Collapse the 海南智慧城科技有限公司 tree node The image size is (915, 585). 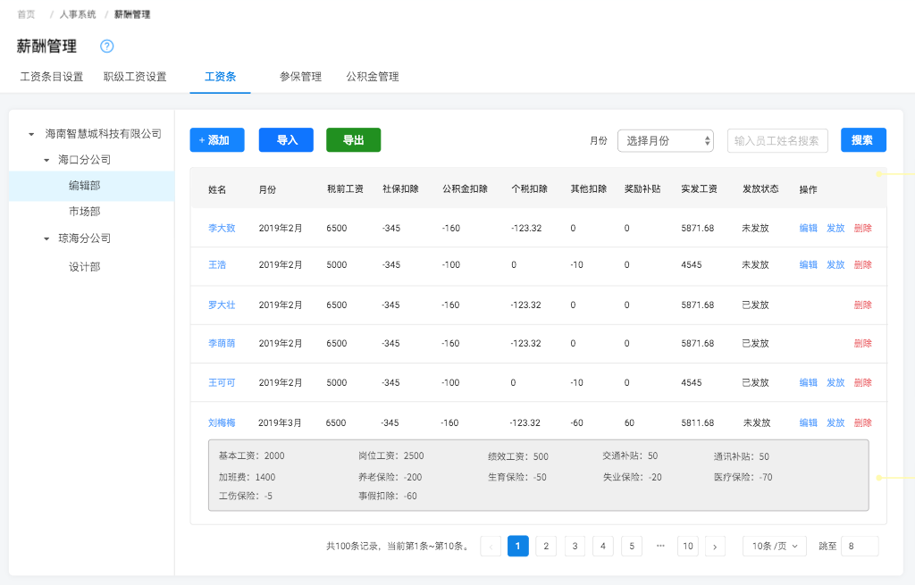32,134
